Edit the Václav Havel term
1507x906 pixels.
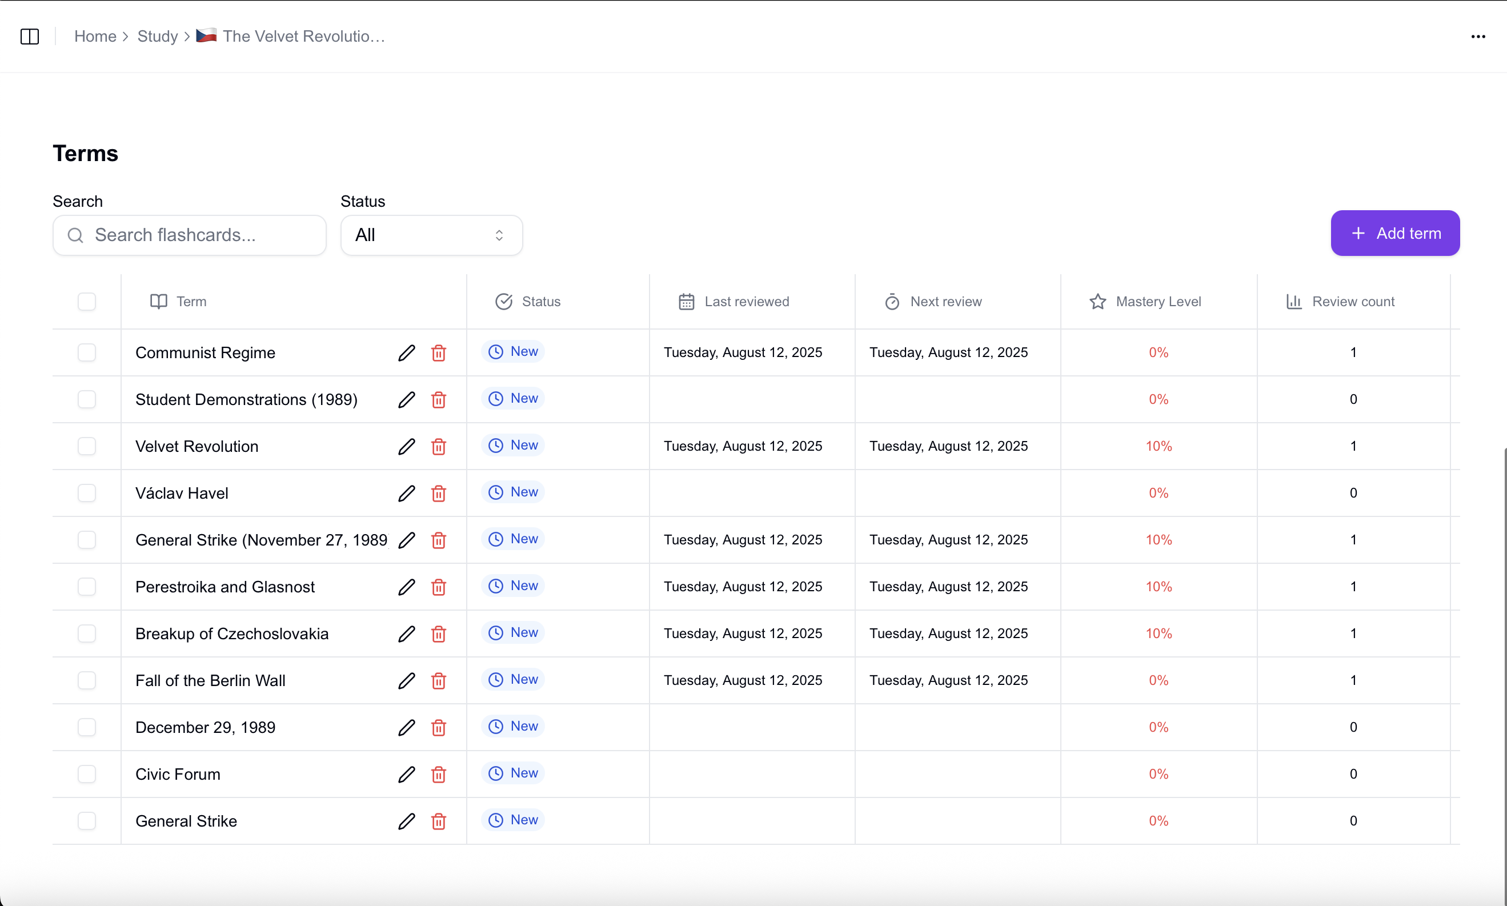(407, 494)
